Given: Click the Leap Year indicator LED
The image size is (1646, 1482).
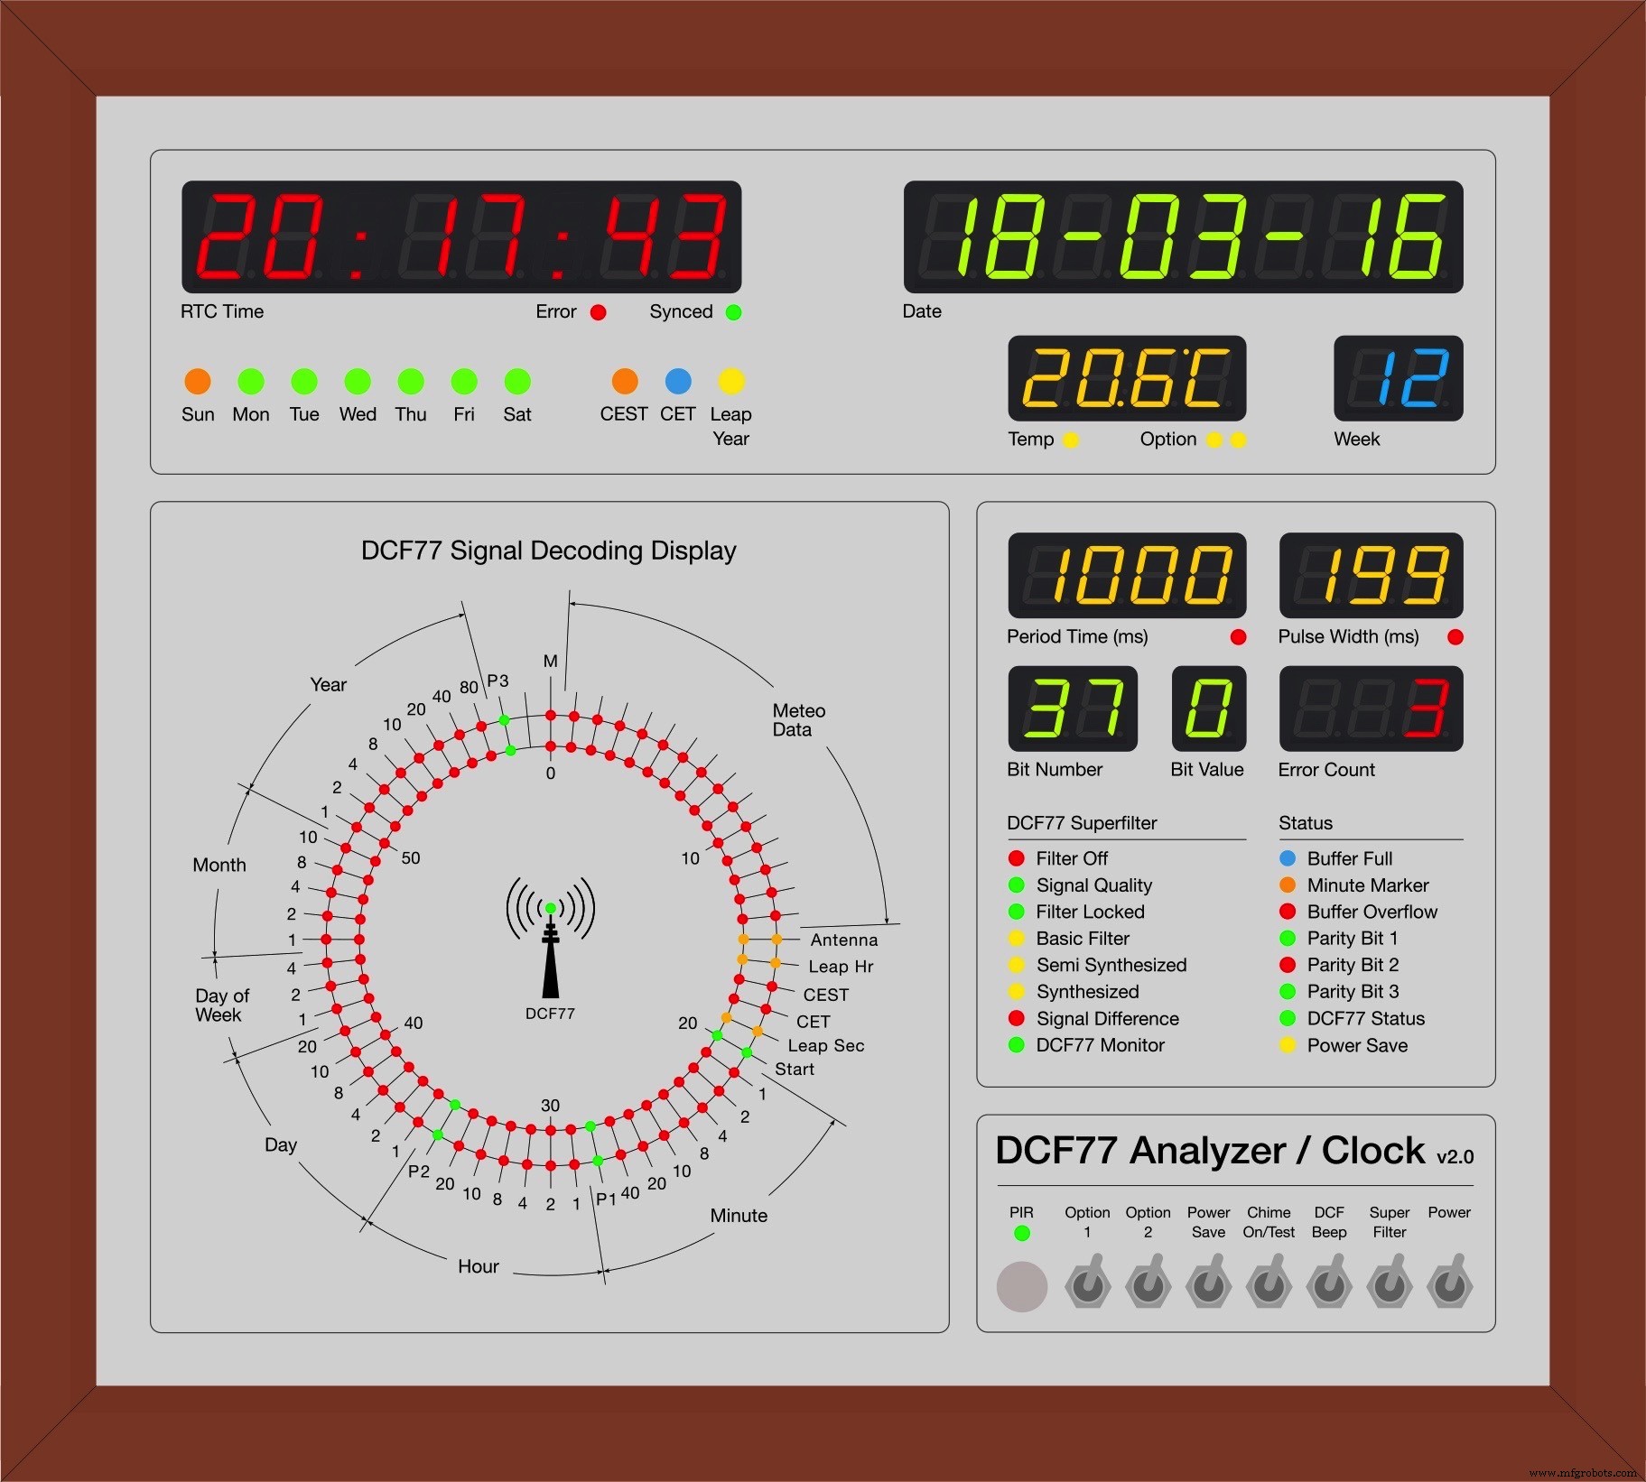Looking at the screenshot, I should coord(731,381).
